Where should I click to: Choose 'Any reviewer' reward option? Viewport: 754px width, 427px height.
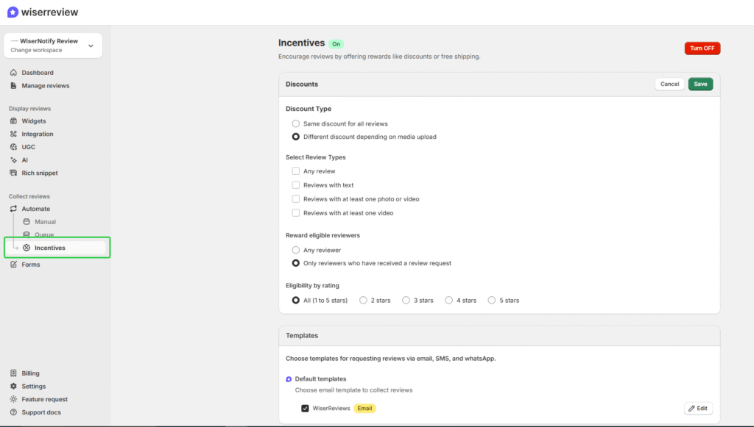[x=295, y=249]
